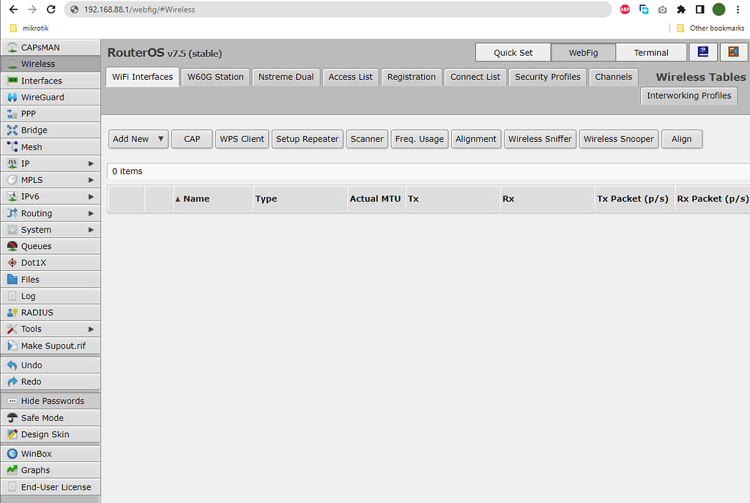Enable Safe Mode
This screenshot has height=503, width=750.
pos(51,417)
